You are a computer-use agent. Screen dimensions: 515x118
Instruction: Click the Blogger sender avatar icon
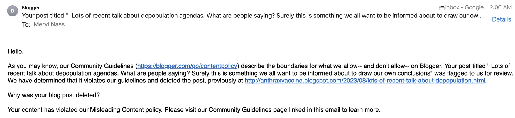[13, 11]
